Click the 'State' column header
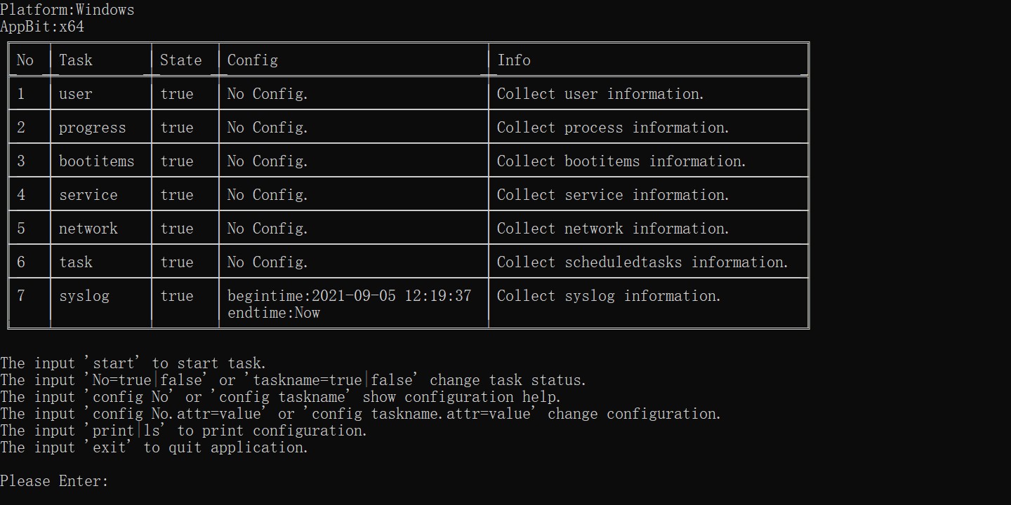The image size is (1011, 505). pyautogui.click(x=180, y=60)
